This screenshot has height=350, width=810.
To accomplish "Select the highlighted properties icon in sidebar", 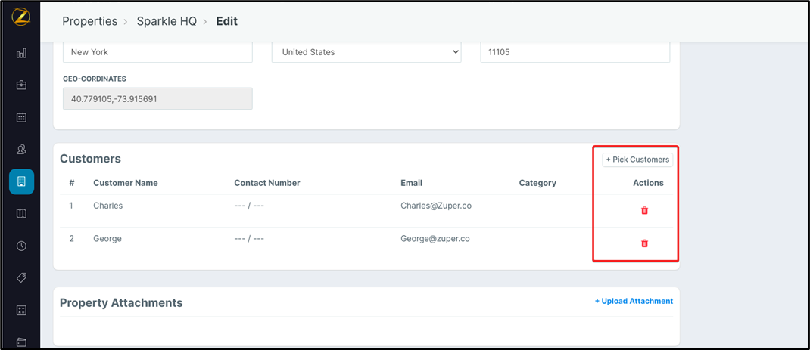I will click(x=21, y=181).
